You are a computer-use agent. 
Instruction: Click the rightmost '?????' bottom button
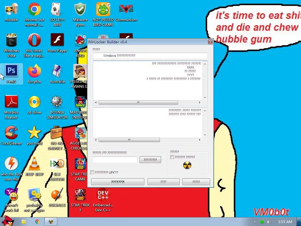[x=196, y=182]
